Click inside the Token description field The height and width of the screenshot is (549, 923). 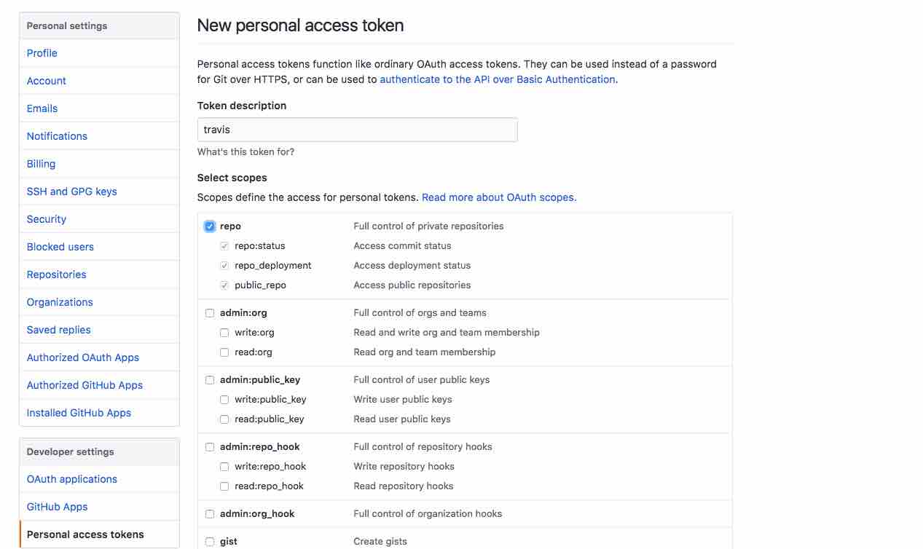click(x=357, y=129)
